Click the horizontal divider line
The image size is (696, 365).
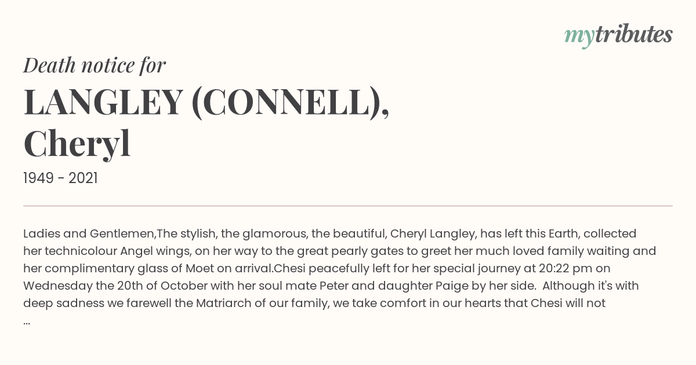point(348,206)
